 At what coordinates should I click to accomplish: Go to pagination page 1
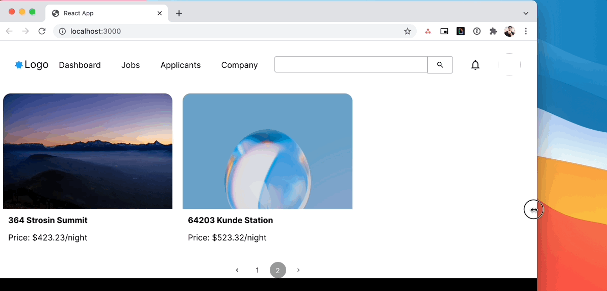pos(258,270)
